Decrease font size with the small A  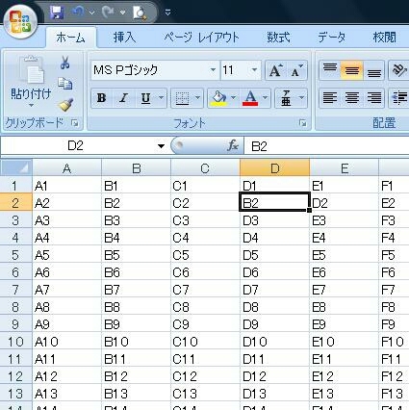pyautogui.click(x=297, y=70)
